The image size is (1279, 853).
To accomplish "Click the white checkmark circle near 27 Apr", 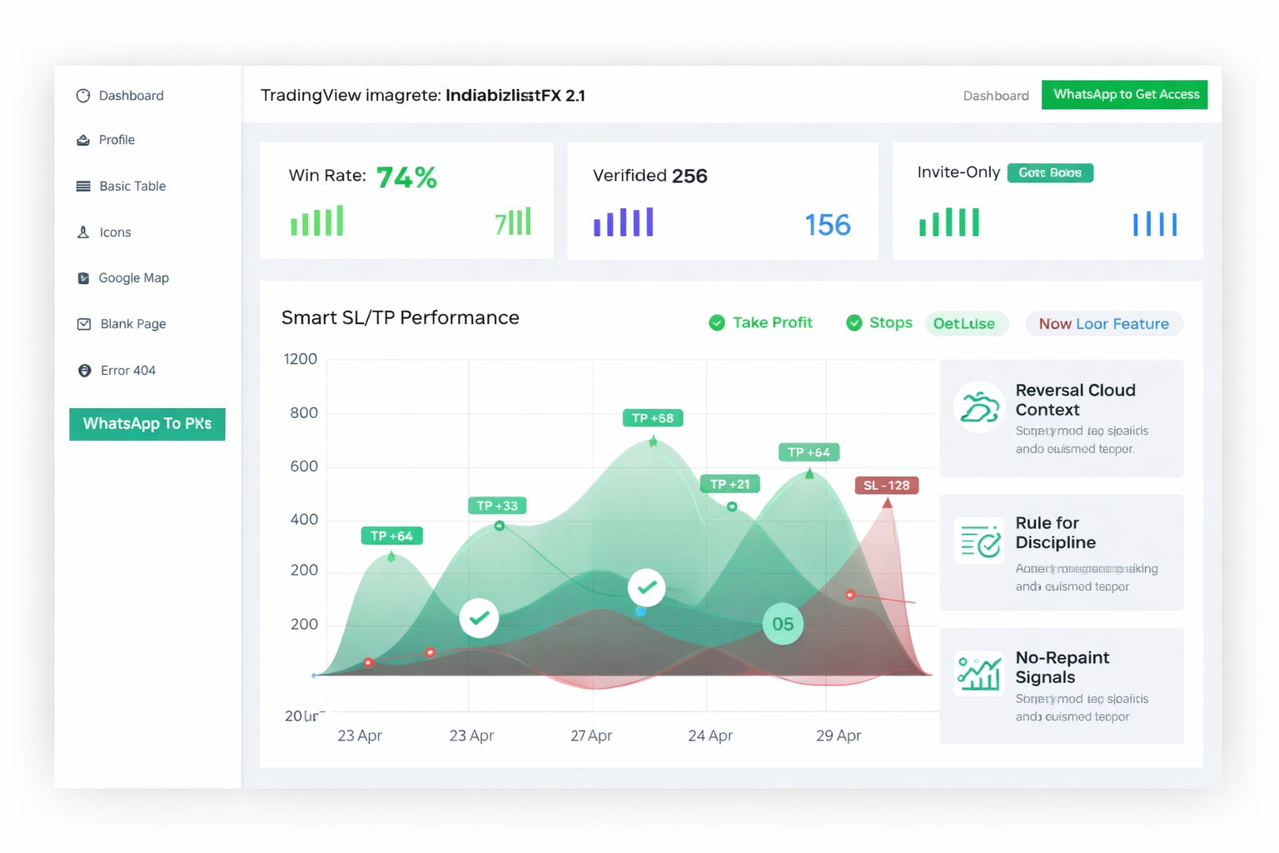I will click(x=646, y=587).
